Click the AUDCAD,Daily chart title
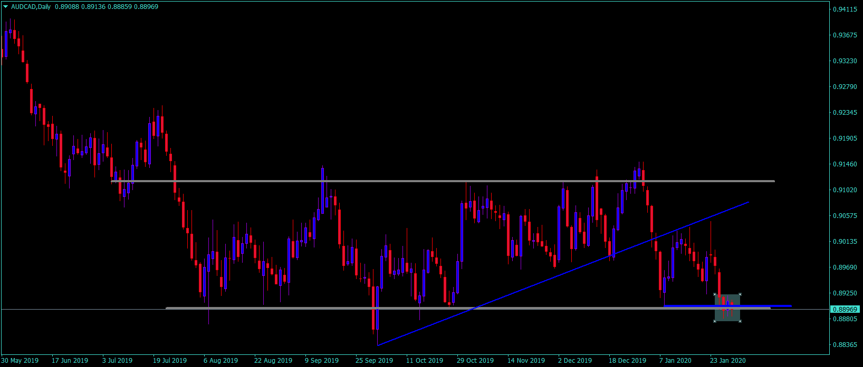This screenshot has width=863, height=367. pos(31,7)
